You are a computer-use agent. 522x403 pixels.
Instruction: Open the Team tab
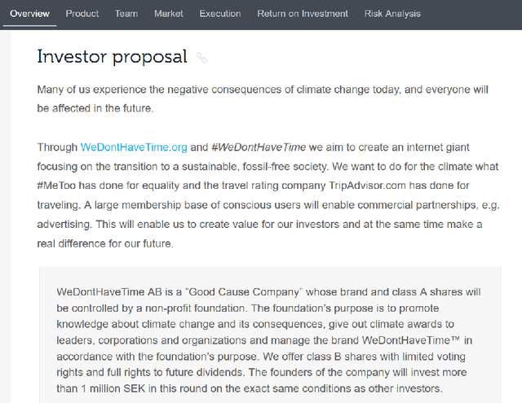[x=126, y=14]
